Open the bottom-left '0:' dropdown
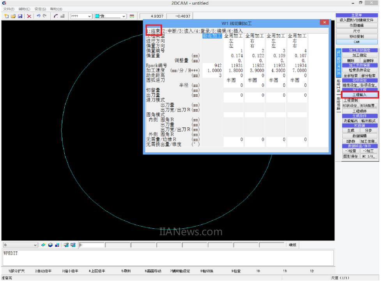382x281 pixels. point(35,245)
